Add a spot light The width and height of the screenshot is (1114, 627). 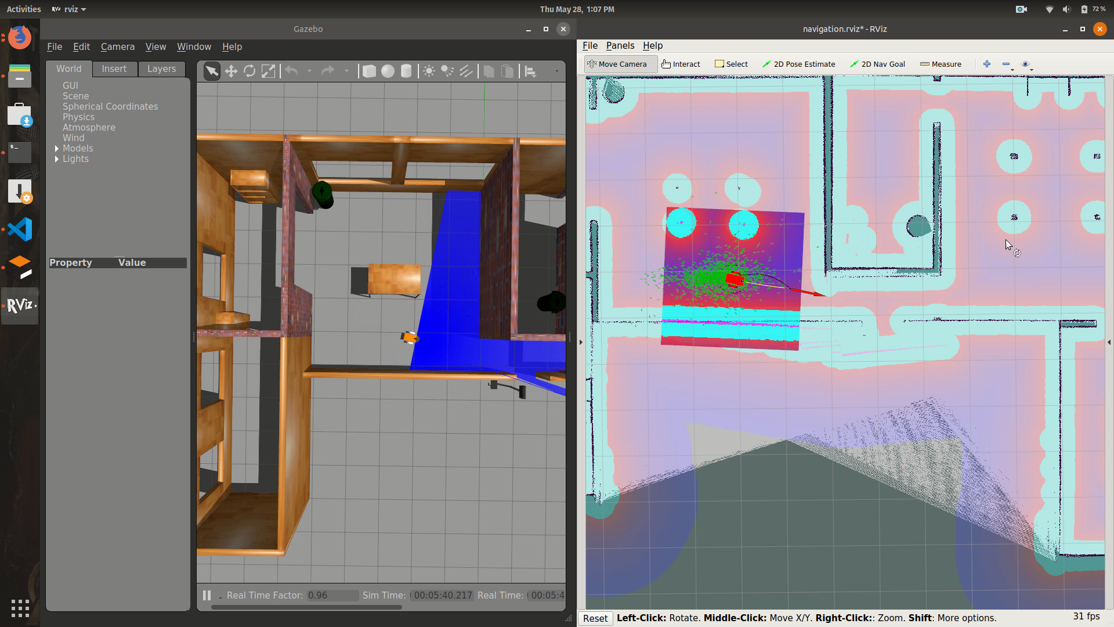(447, 71)
